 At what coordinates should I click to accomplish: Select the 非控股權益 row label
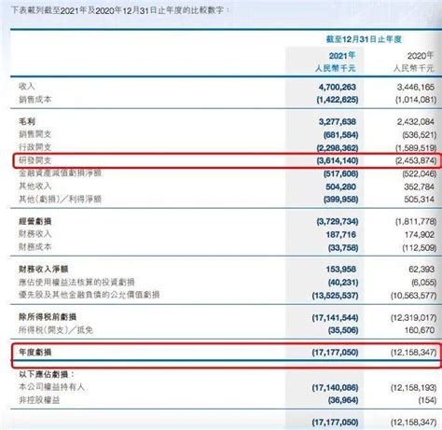pyautogui.click(x=39, y=400)
